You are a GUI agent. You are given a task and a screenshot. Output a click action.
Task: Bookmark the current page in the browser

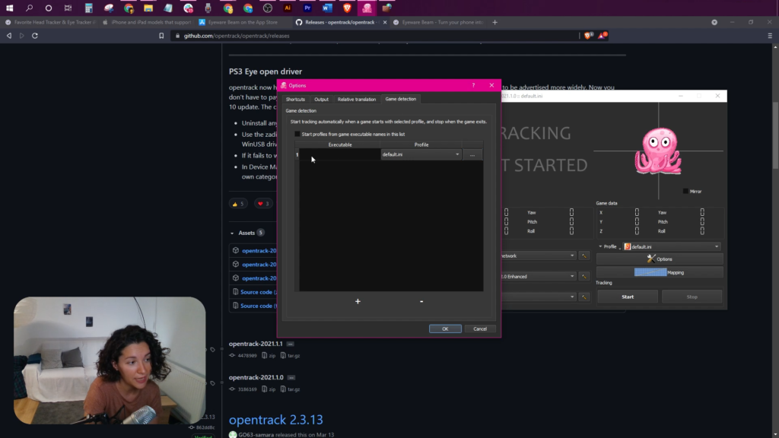(x=161, y=36)
